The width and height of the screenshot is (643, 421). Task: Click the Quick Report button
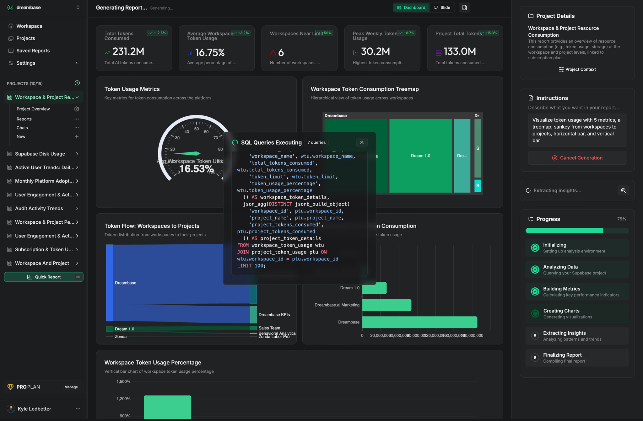point(44,277)
